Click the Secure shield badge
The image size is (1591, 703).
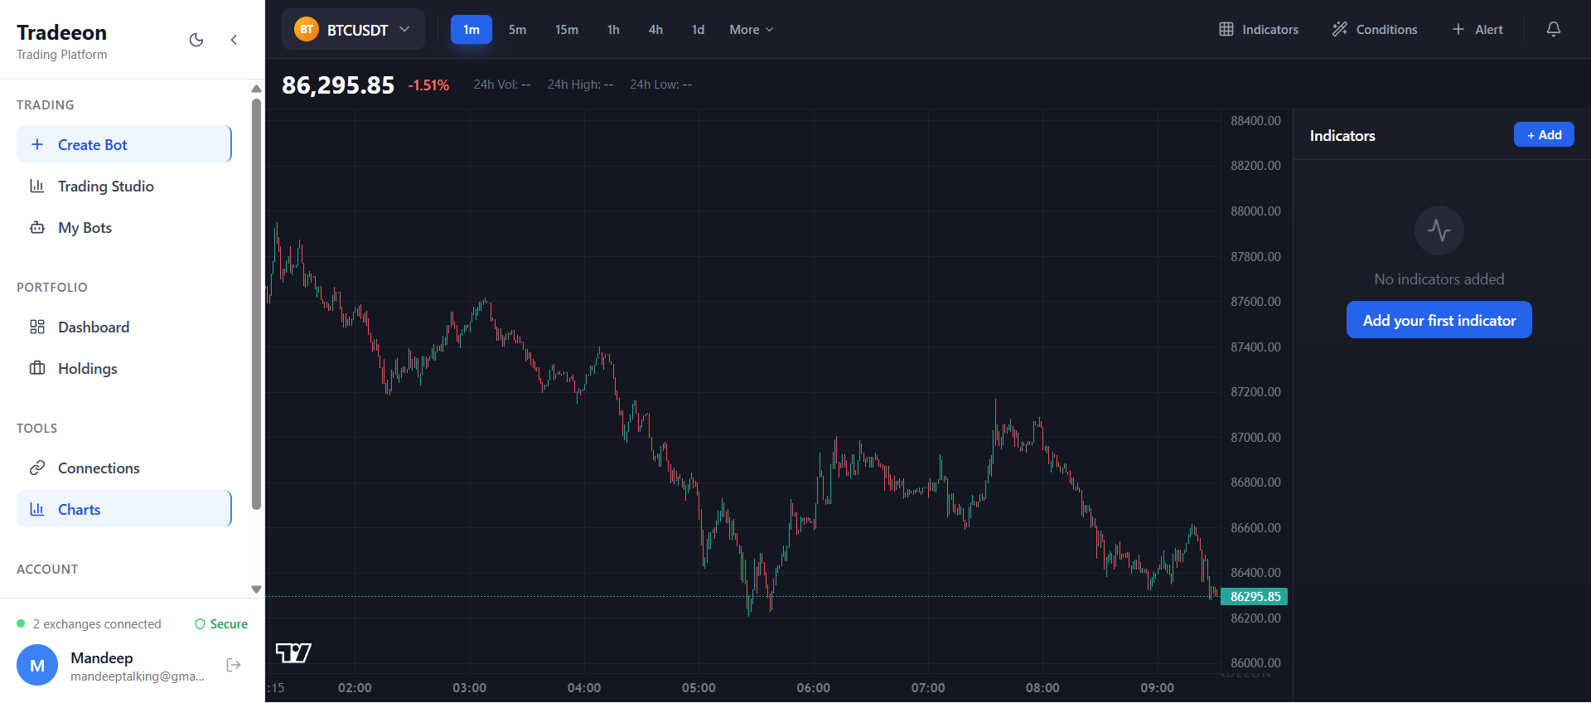point(221,624)
